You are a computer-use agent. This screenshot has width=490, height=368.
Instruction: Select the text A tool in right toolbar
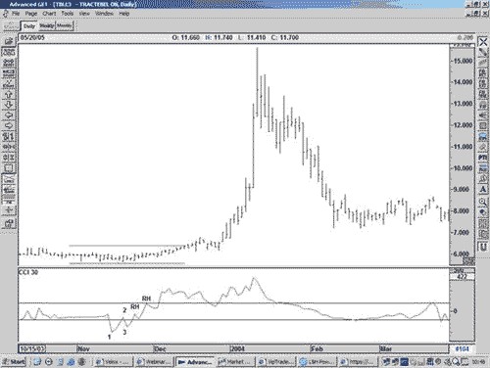483,189
